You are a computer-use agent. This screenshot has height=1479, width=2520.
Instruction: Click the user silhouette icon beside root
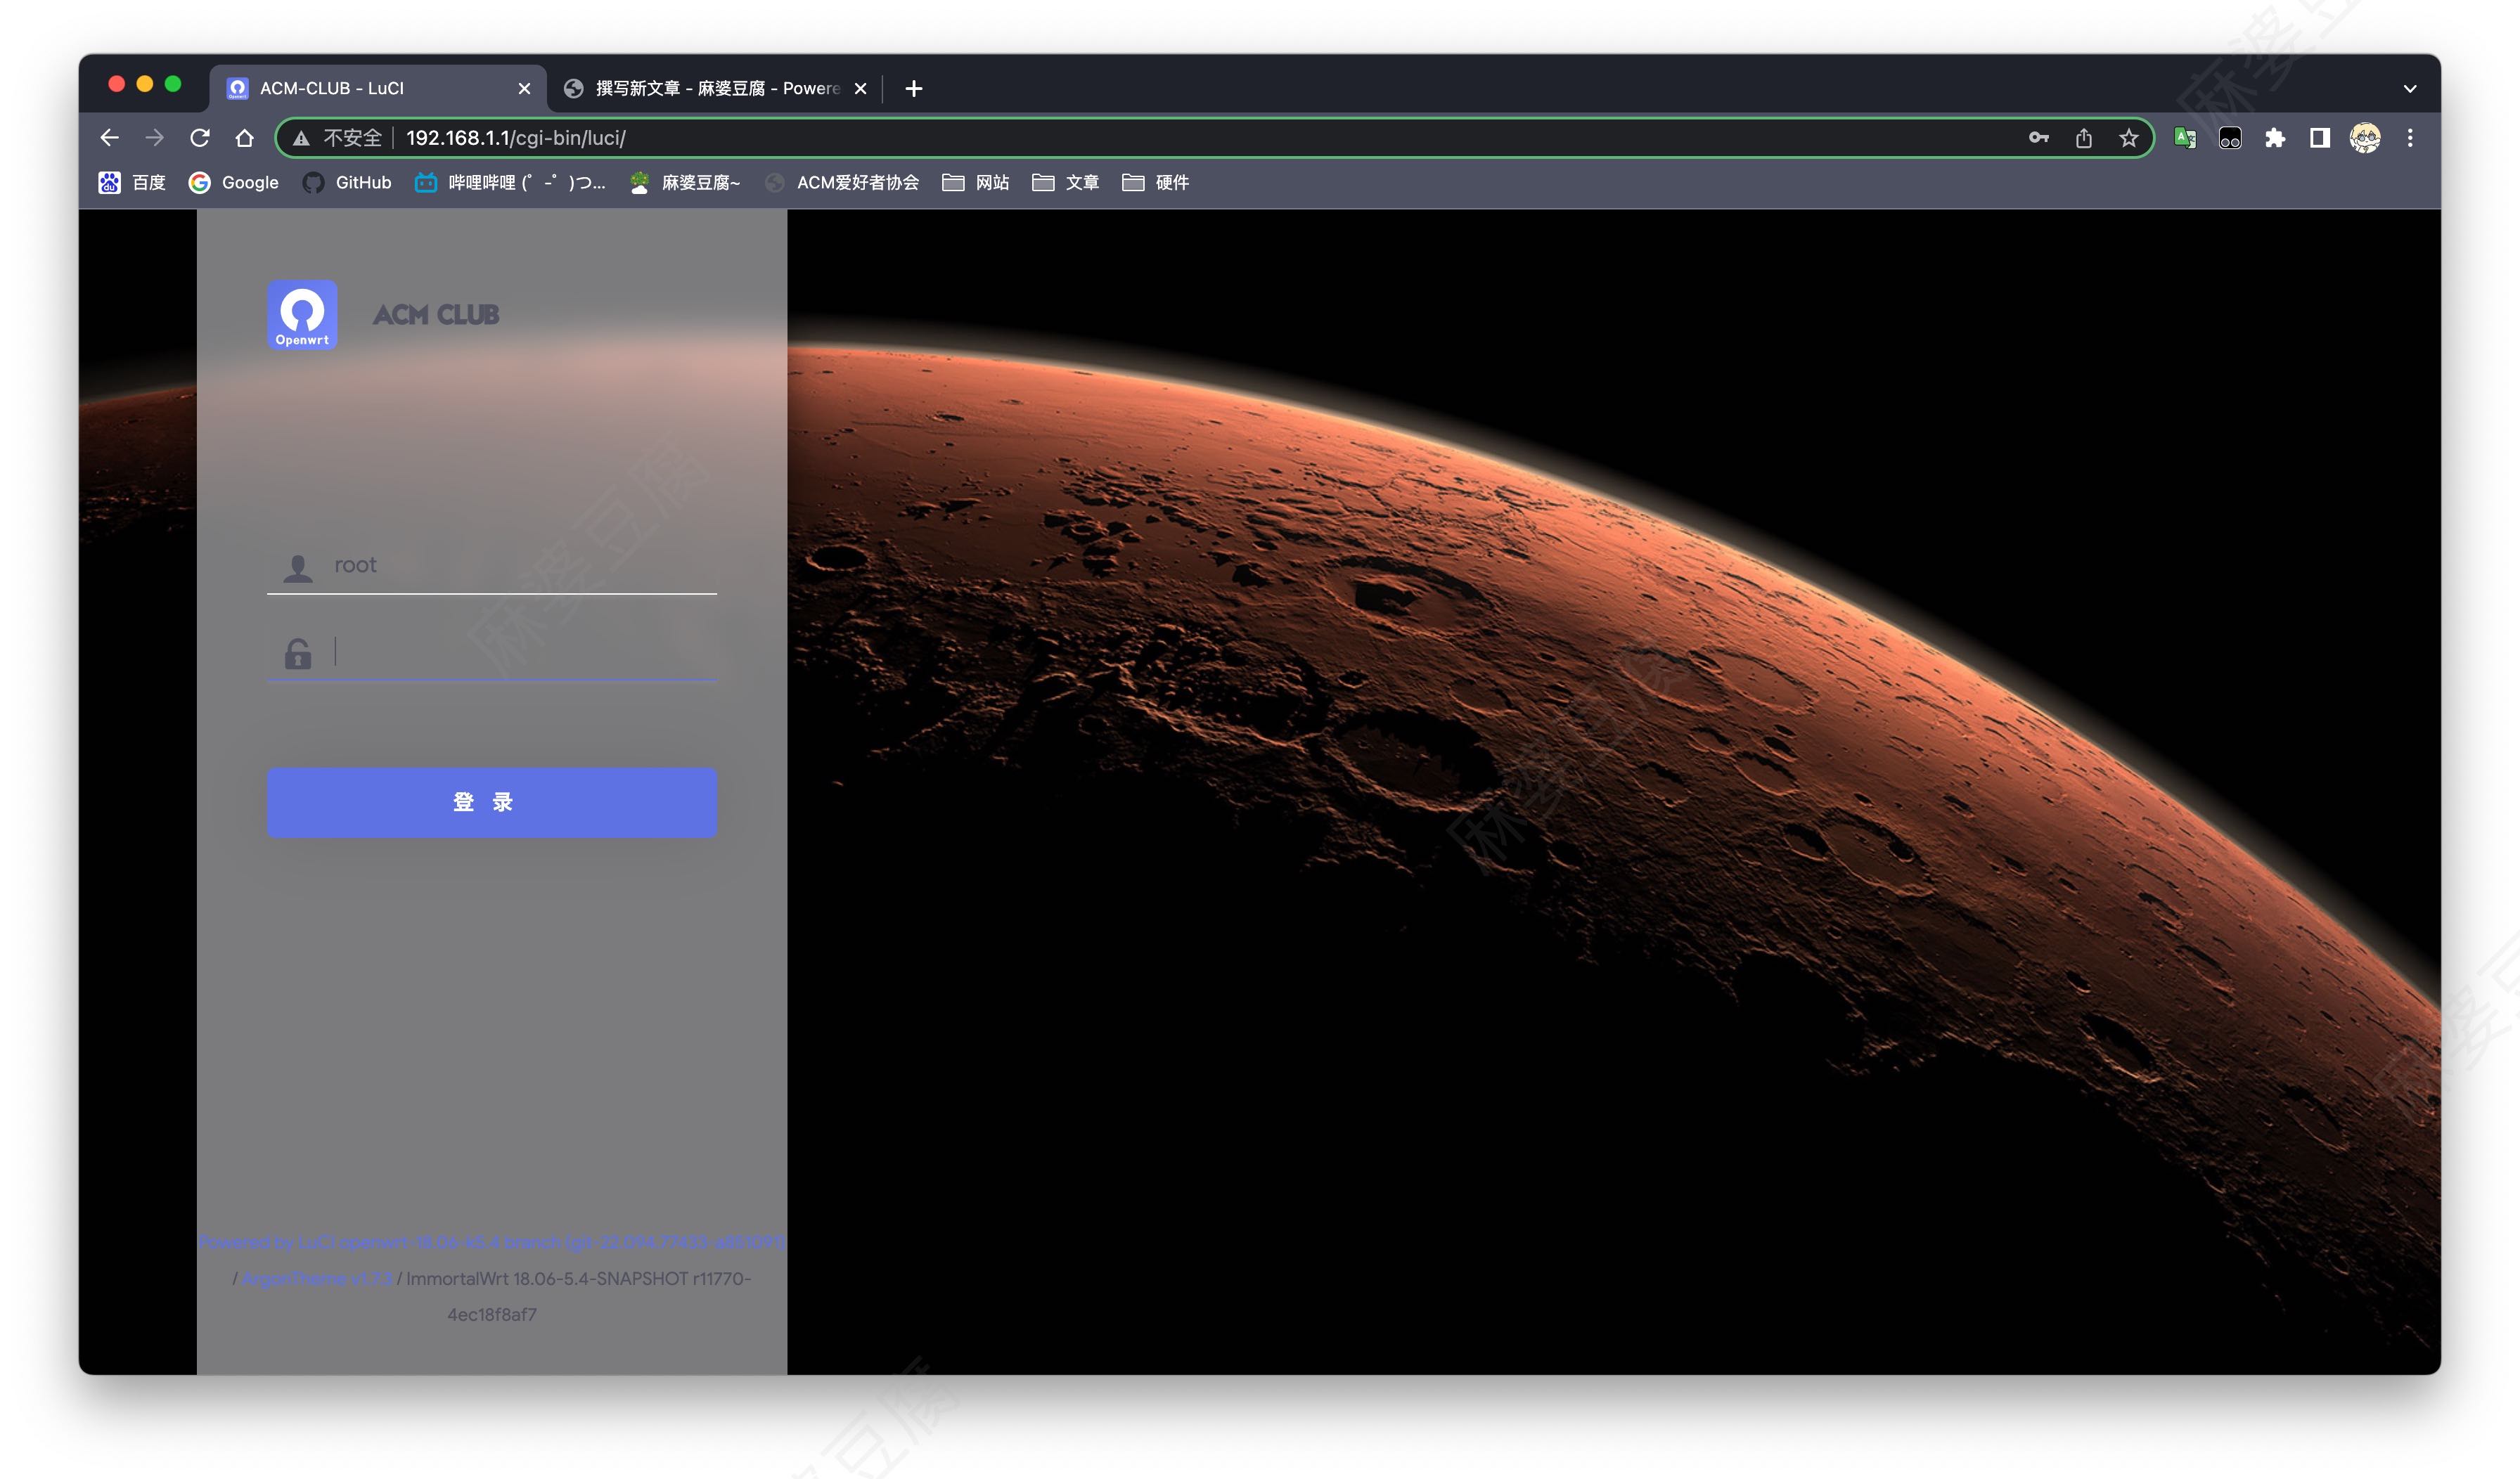pos(298,567)
